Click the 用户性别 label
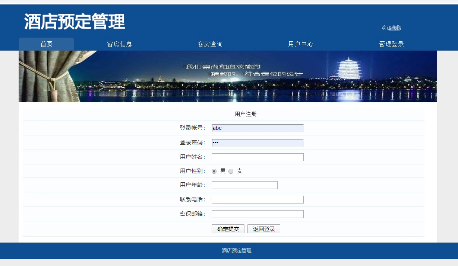Screen dimensions: 458x266 point(192,171)
